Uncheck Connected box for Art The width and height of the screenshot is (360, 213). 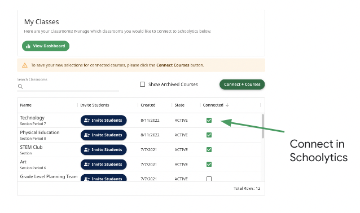tap(209, 165)
